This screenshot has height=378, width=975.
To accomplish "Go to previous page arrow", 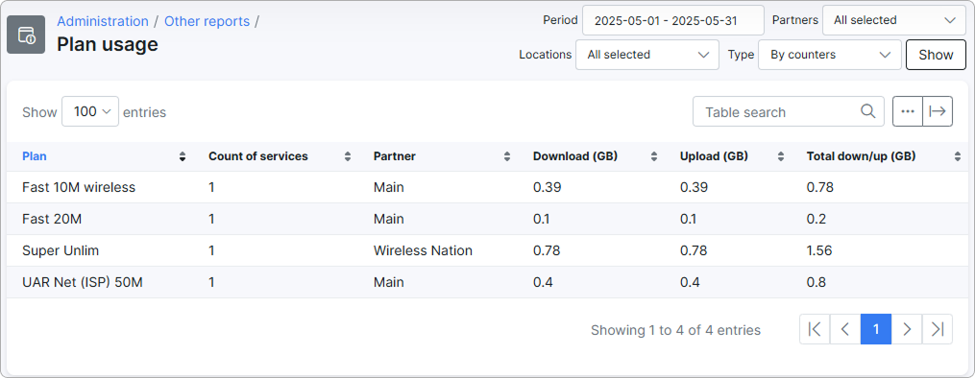I will coord(845,329).
